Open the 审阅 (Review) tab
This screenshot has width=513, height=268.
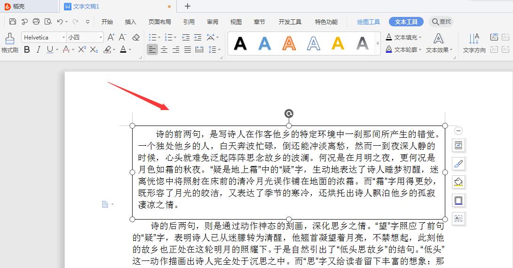pos(213,22)
